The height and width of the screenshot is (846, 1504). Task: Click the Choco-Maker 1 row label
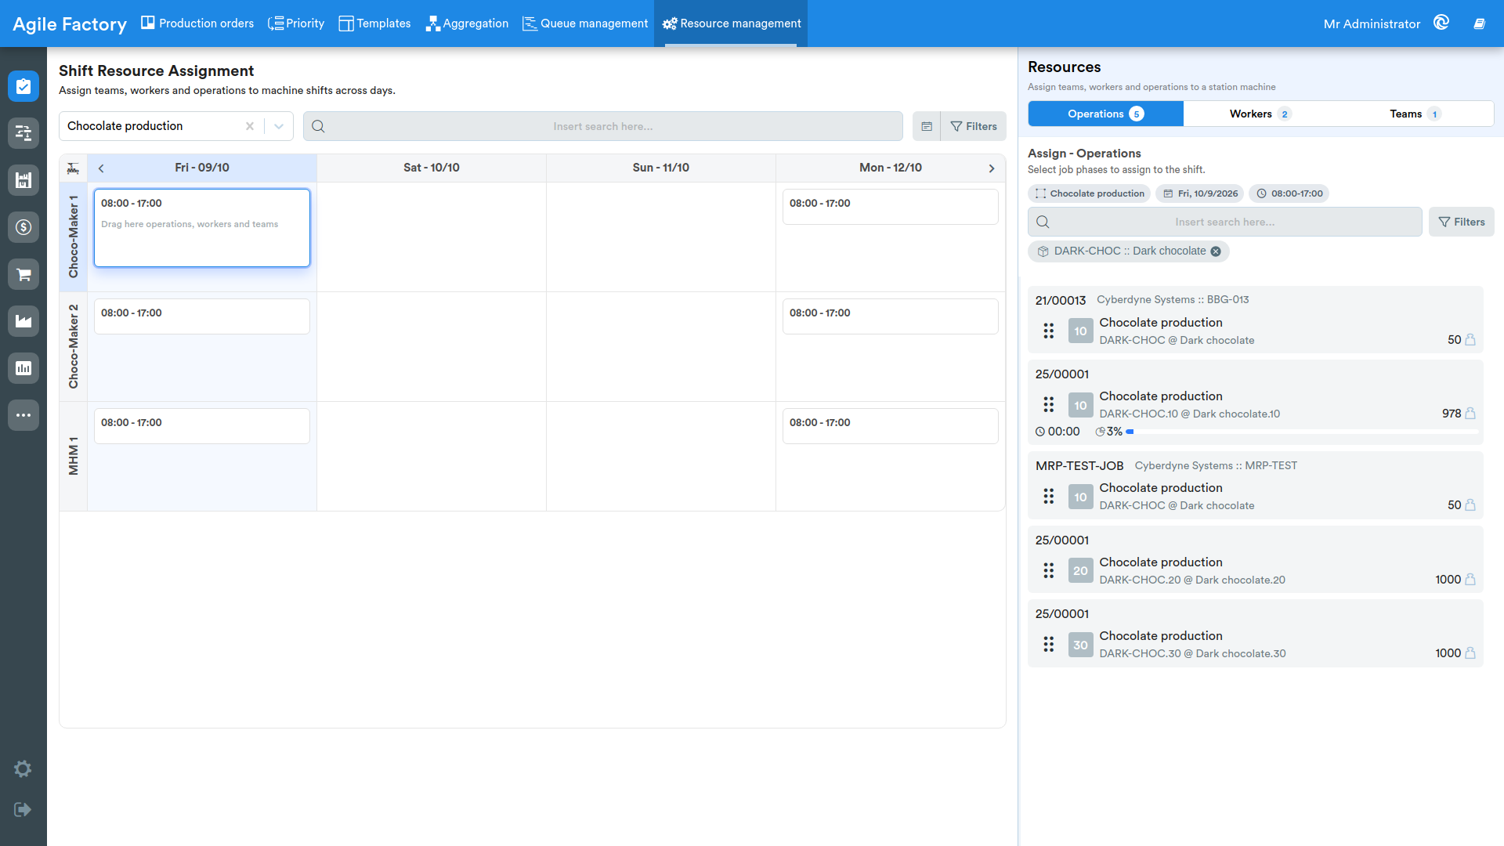point(74,237)
